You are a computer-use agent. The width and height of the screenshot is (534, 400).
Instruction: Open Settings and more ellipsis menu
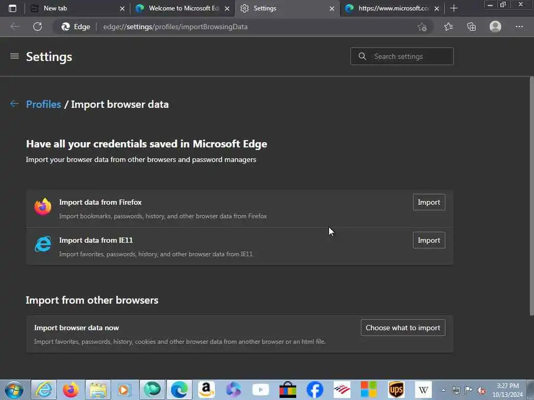tap(519, 27)
